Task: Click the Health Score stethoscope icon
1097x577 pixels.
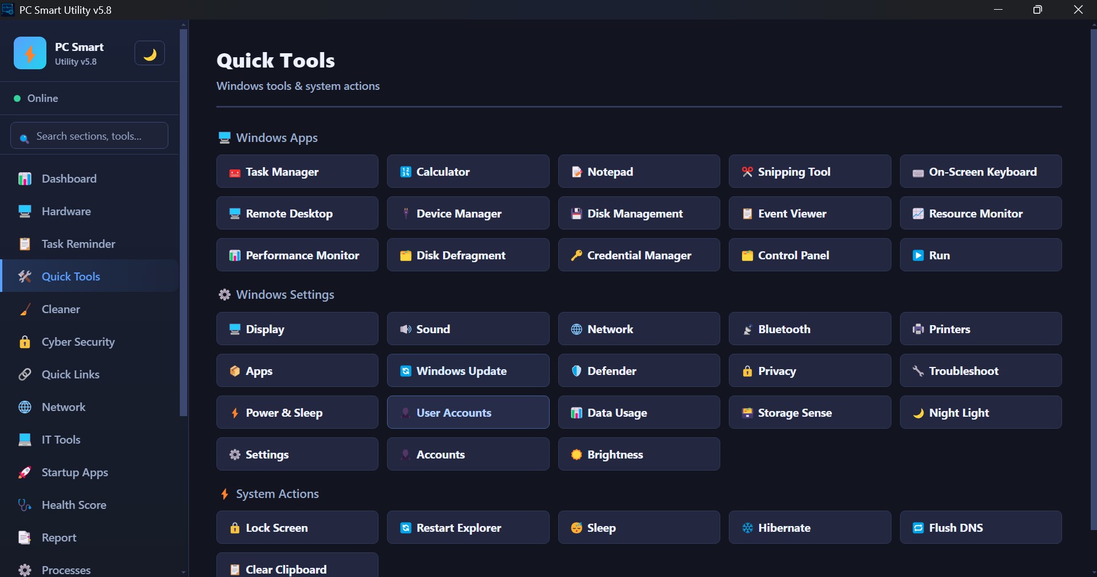Action: [25, 505]
